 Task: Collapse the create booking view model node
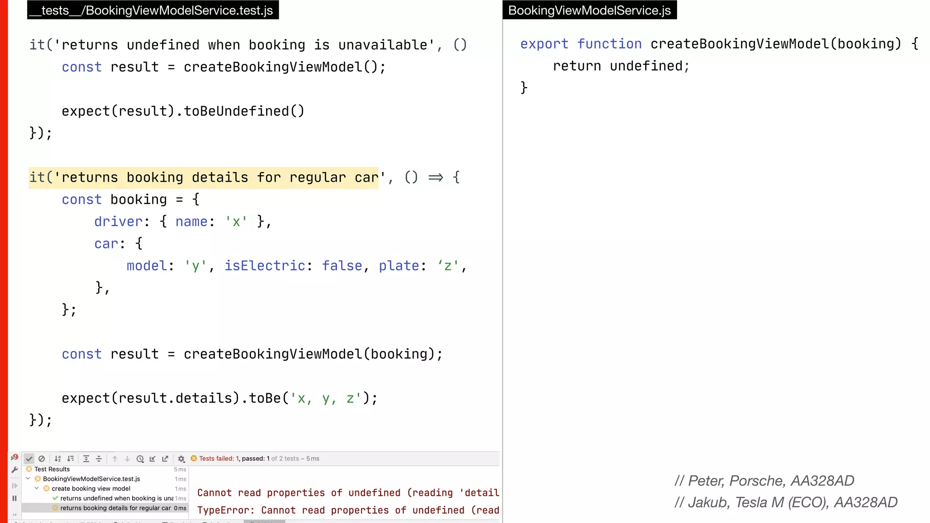pos(37,488)
